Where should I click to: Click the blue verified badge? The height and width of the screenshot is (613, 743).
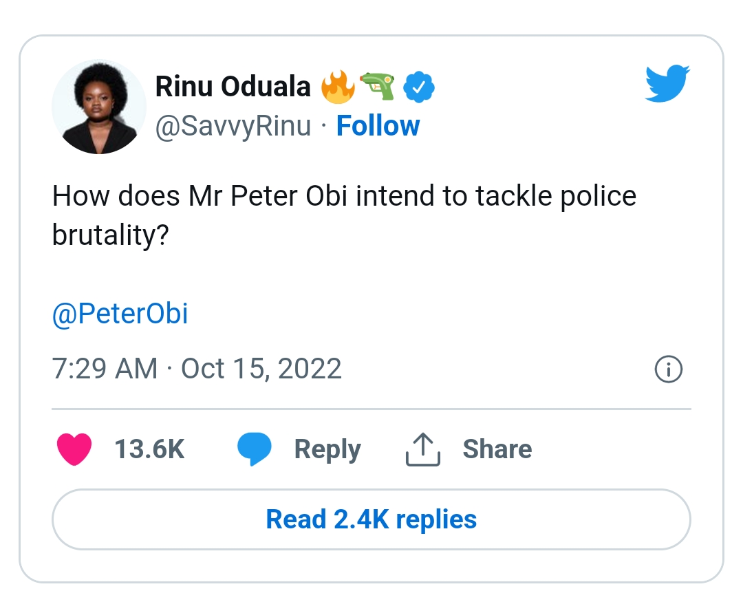click(418, 87)
